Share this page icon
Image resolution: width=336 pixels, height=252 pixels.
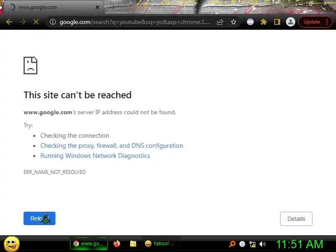click(220, 22)
